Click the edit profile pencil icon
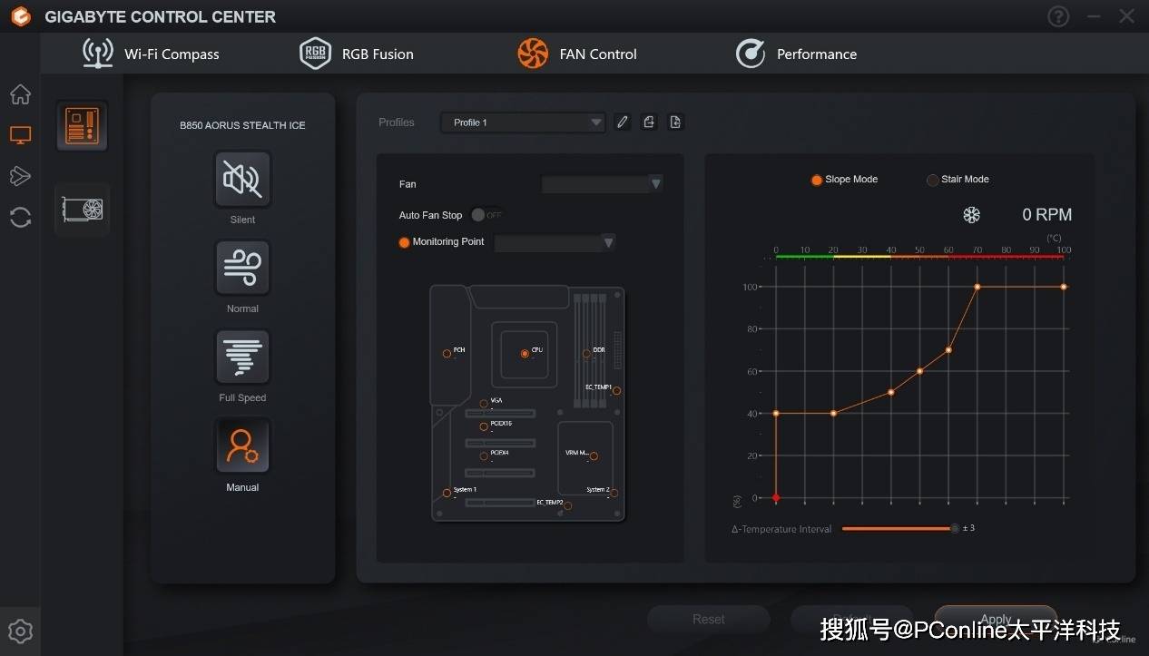The image size is (1149, 656). 622,122
